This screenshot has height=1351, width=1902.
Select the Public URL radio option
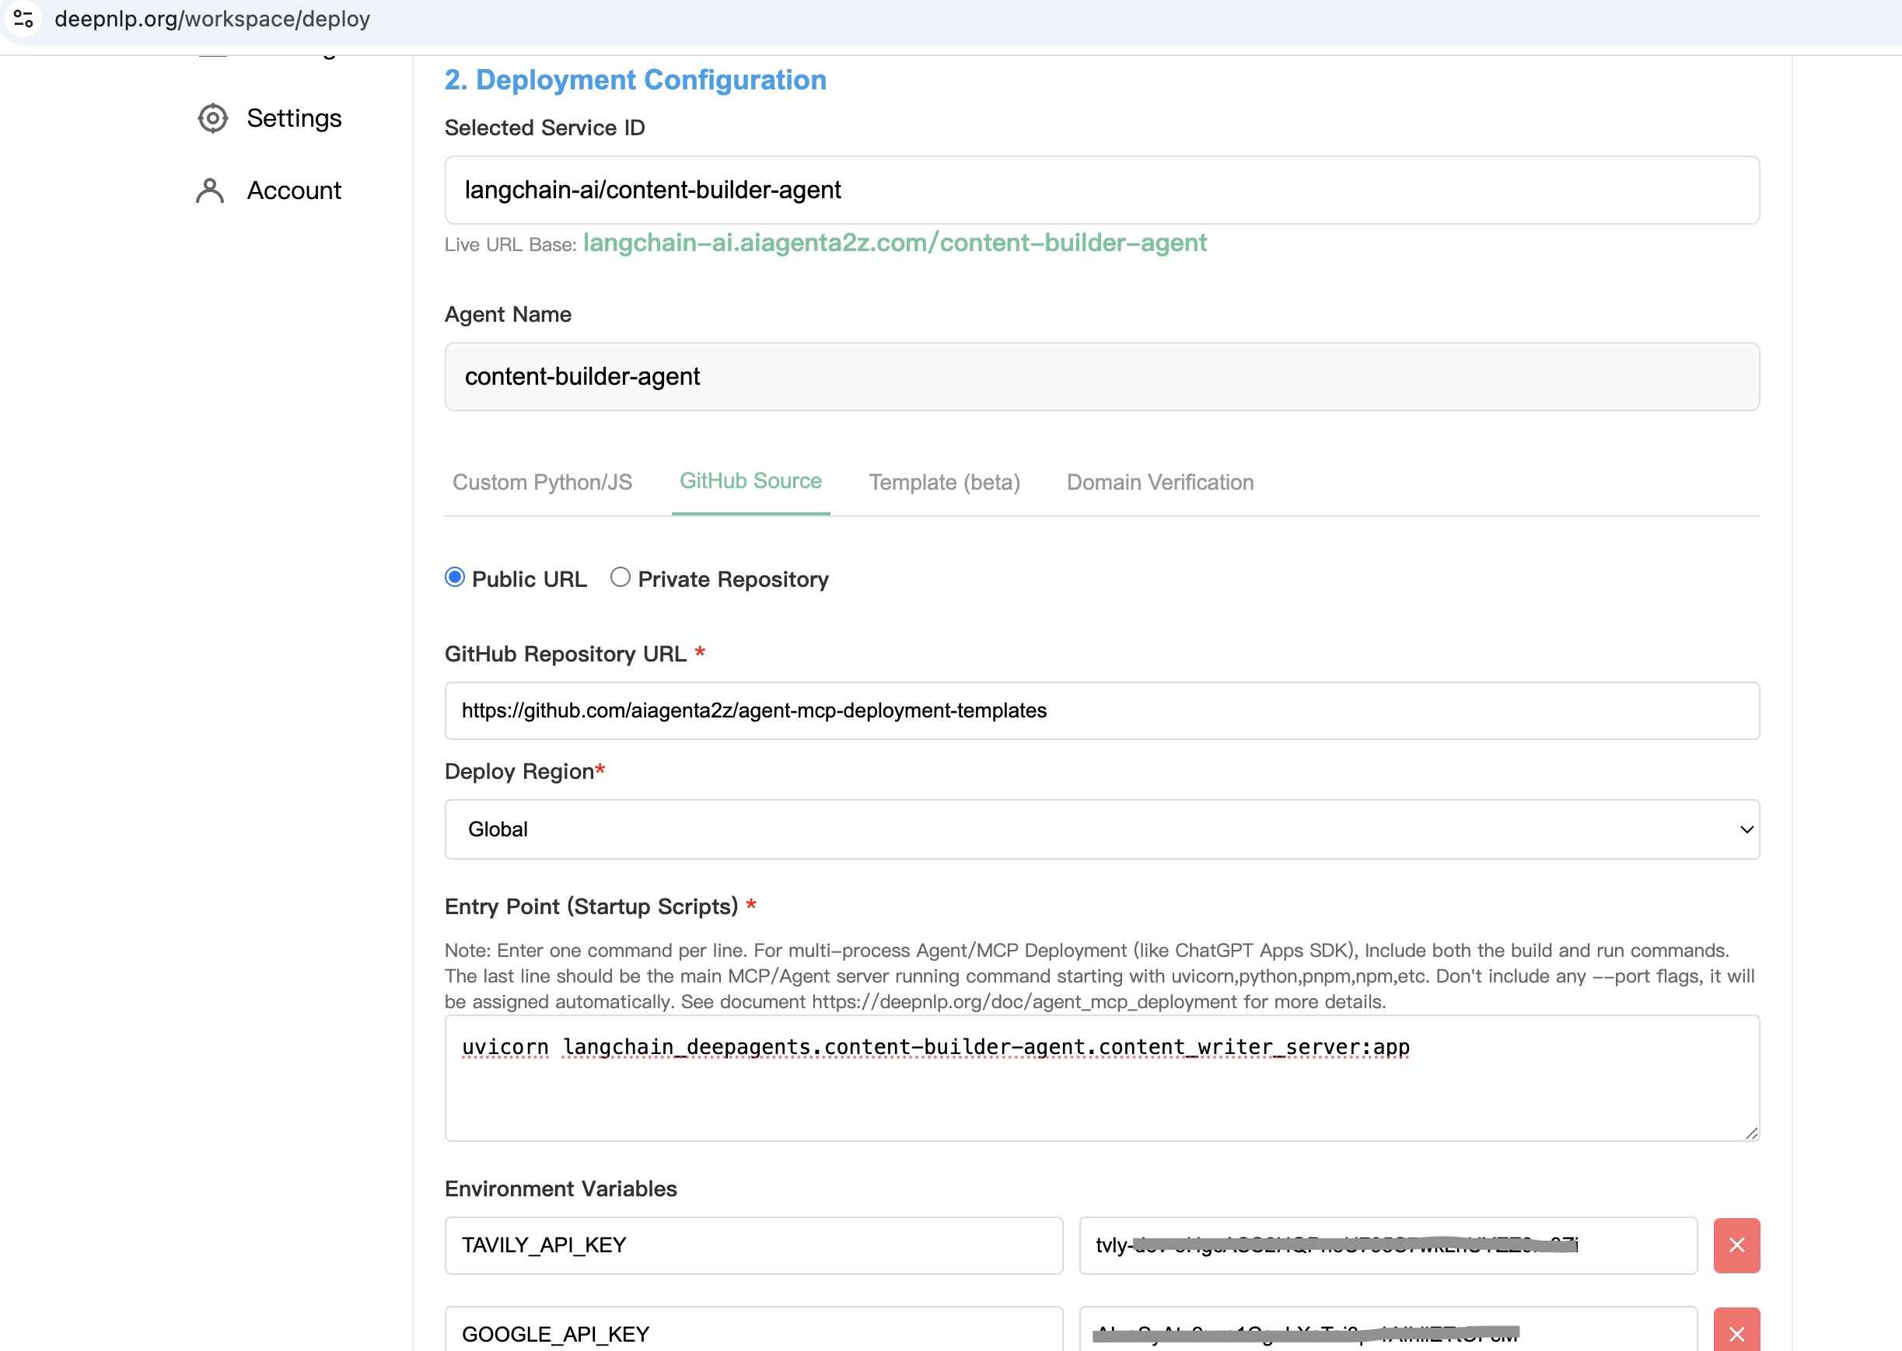click(x=455, y=577)
